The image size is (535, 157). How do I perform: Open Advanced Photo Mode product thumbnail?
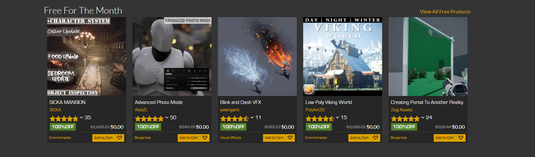click(172, 57)
